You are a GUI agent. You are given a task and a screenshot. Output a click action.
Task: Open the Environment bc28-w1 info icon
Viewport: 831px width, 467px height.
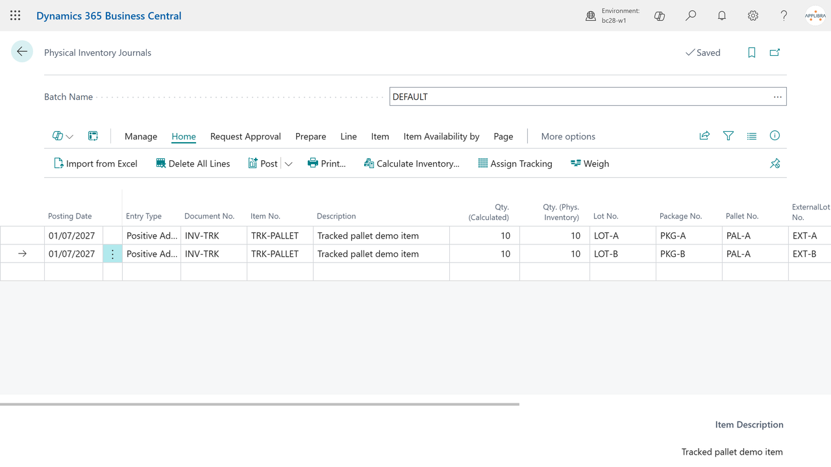[591, 16]
